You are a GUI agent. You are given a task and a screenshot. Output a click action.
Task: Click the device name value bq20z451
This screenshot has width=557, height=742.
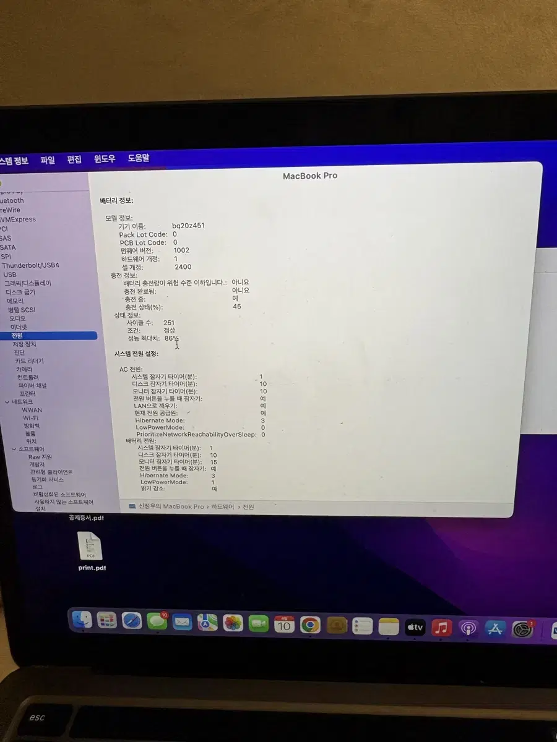tap(188, 226)
